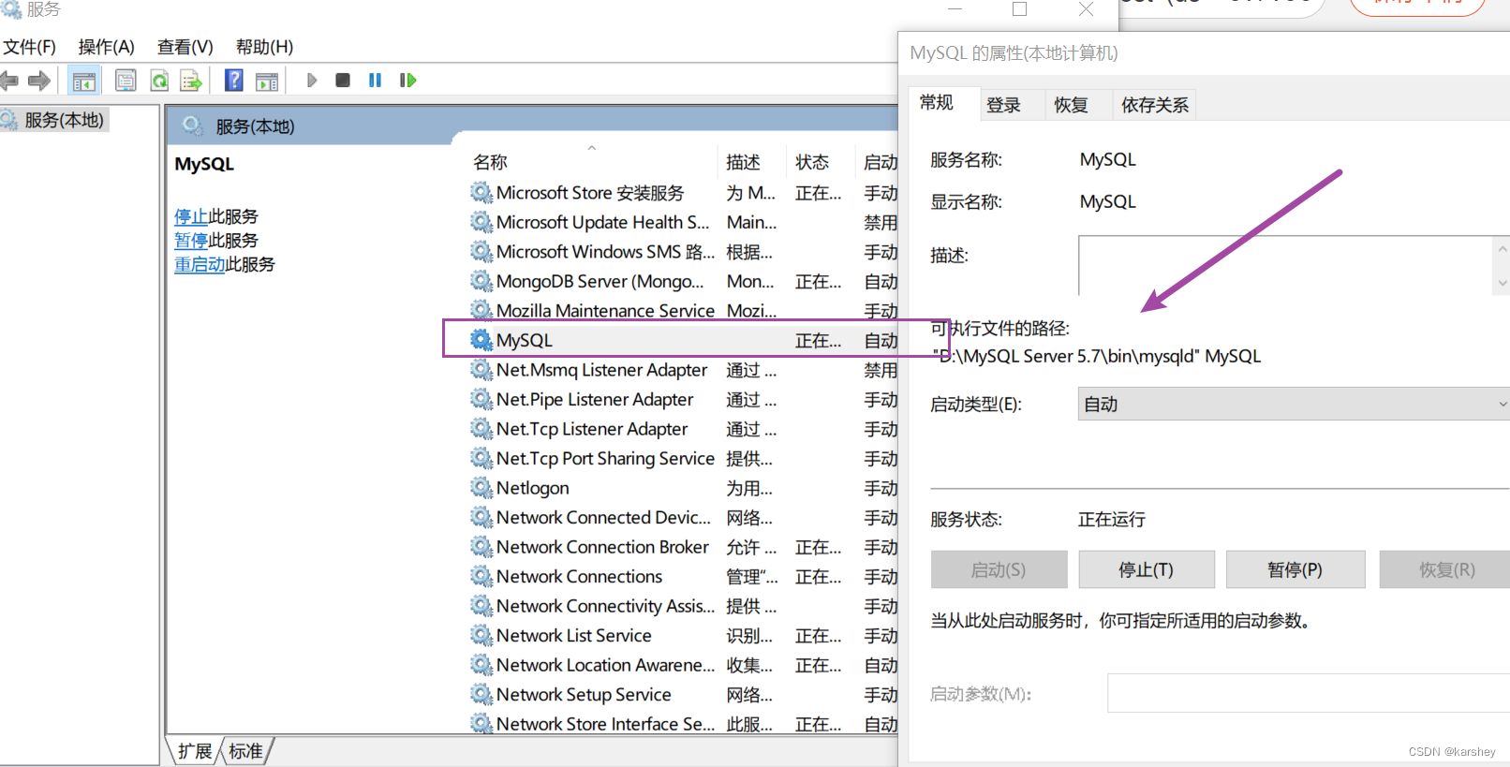Open the 文件(F) menu

[x=30, y=47]
